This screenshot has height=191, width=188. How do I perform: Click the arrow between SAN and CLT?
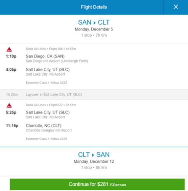(x=94, y=23)
